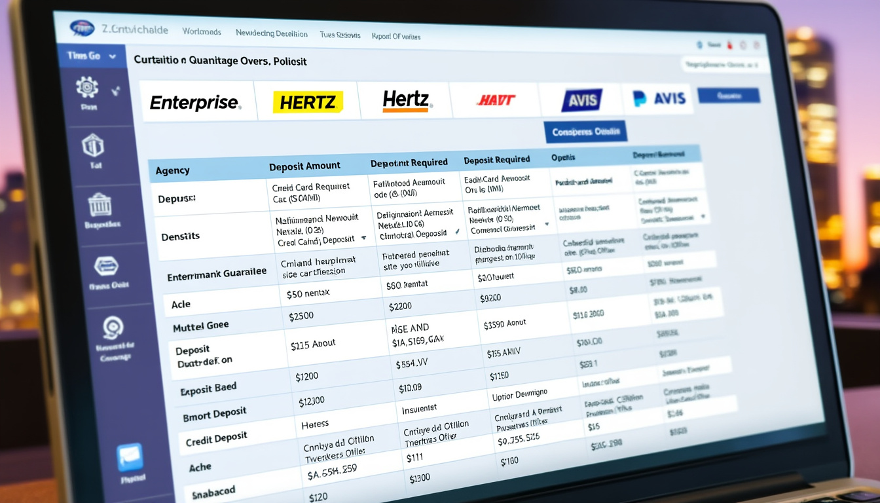The width and height of the screenshot is (880, 503).
Task: Click the blue oval site logo
Action: pos(81,29)
